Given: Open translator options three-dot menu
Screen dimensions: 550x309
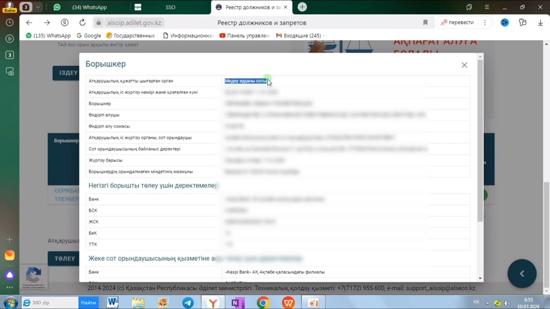Looking at the screenshot, I should coord(485,23).
